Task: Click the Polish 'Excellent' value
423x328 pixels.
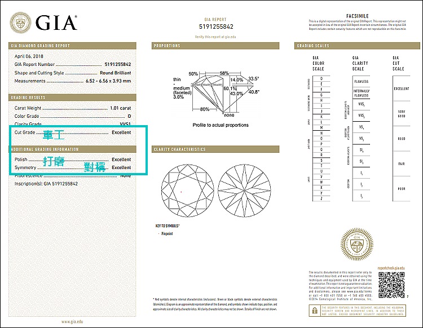Action: [121, 159]
